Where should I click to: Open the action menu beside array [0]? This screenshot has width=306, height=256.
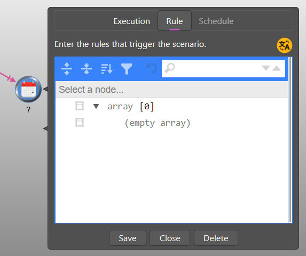[x=80, y=106]
